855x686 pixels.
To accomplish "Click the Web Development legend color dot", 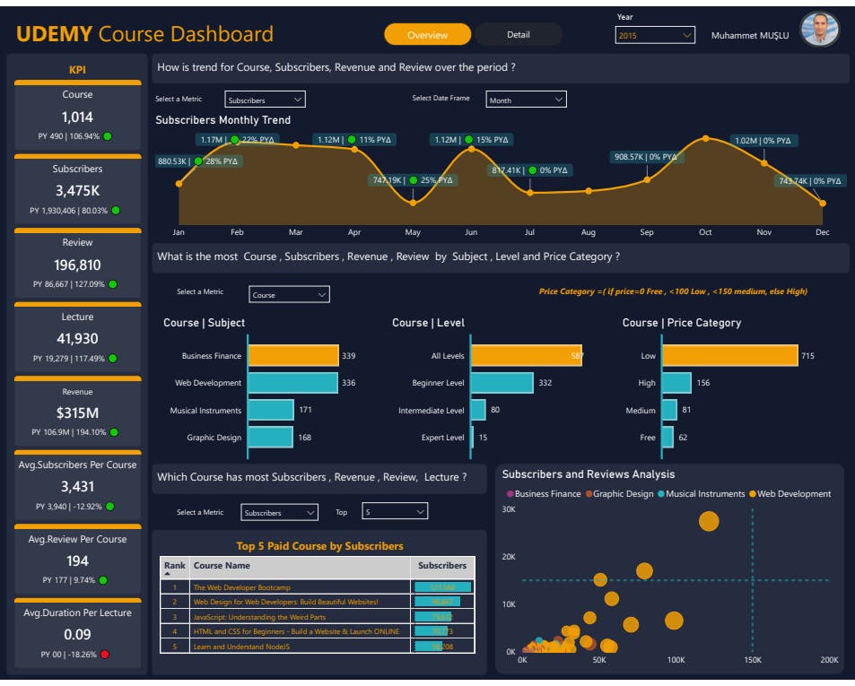I will click(753, 494).
